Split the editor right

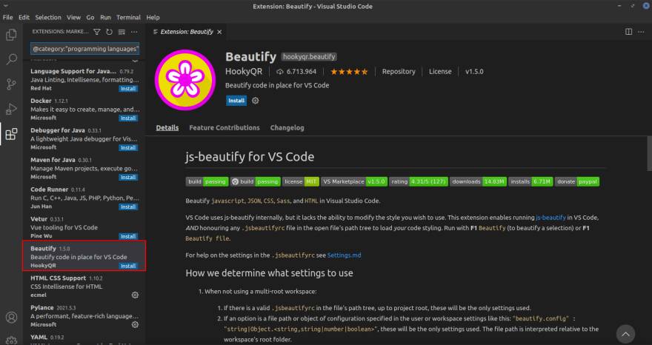pyautogui.click(x=629, y=32)
